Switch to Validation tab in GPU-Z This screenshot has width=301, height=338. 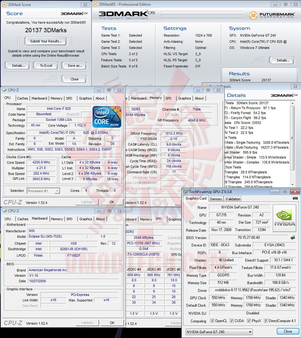click(x=233, y=199)
